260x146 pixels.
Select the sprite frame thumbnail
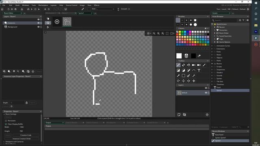(67, 21)
